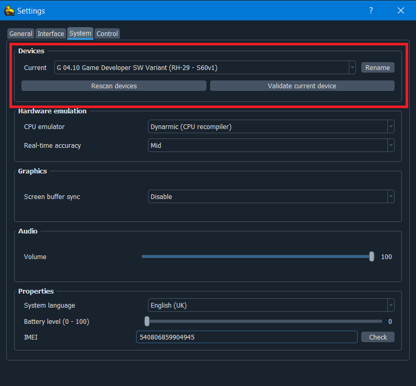
Task: Click the Screen buffer sync label
Action: (52, 197)
